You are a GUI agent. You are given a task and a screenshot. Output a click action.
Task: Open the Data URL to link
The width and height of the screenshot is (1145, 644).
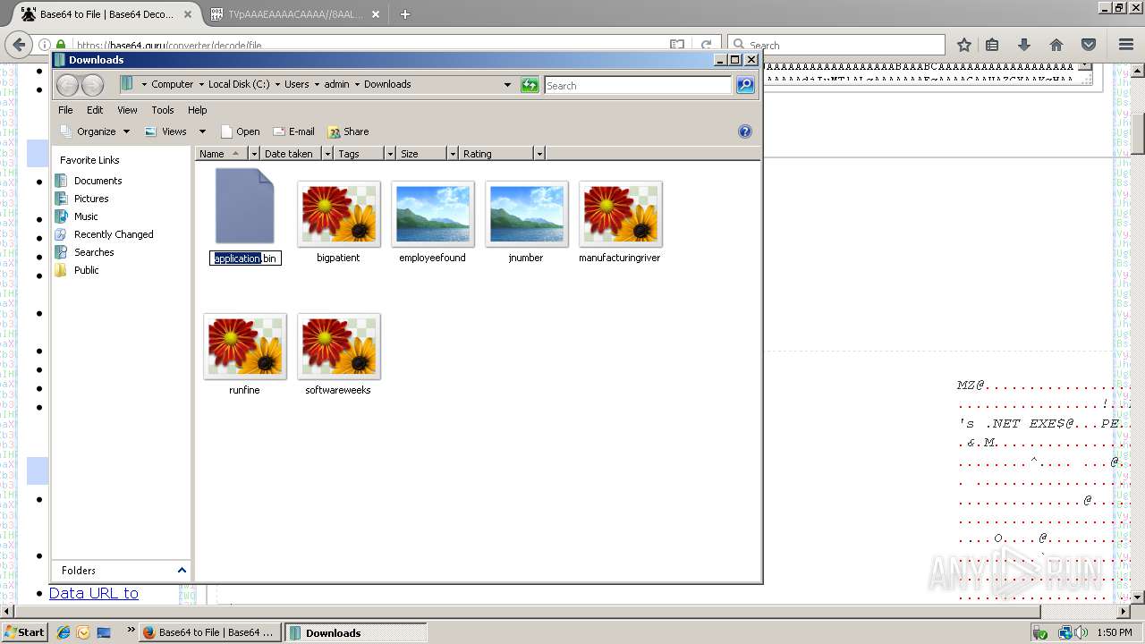pyautogui.click(x=94, y=592)
